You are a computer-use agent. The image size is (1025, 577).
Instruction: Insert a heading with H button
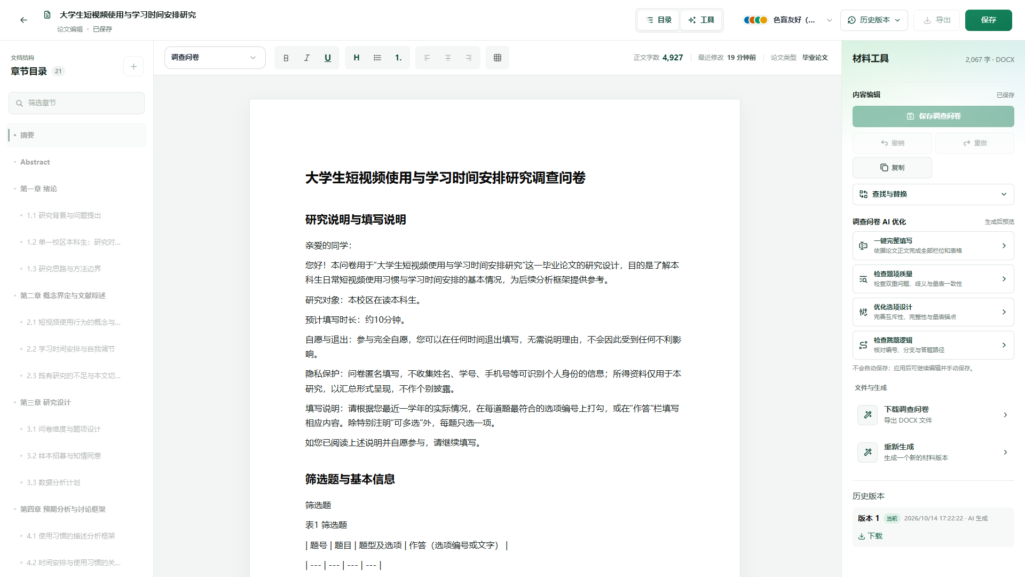(x=357, y=58)
